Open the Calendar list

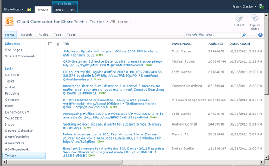pos(13,75)
